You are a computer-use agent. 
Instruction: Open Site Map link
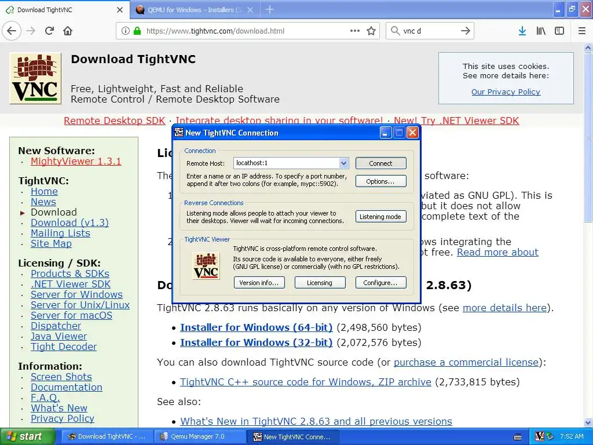pos(51,243)
